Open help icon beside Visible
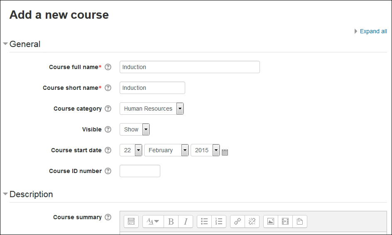 [x=108, y=129]
